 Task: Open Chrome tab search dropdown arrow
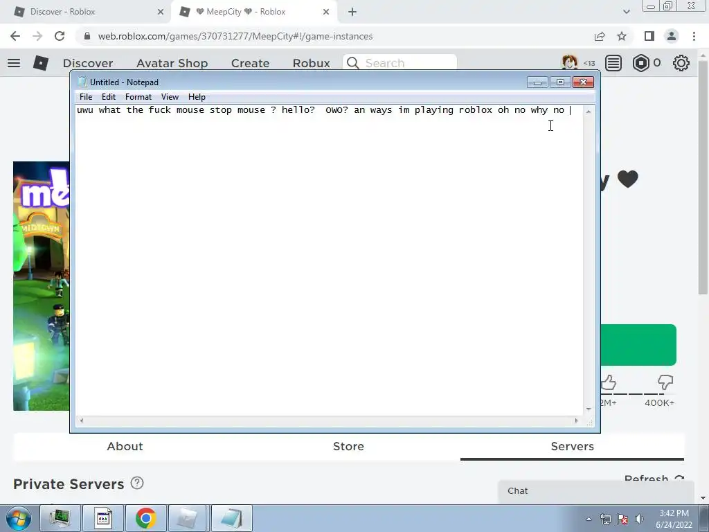[x=626, y=12]
